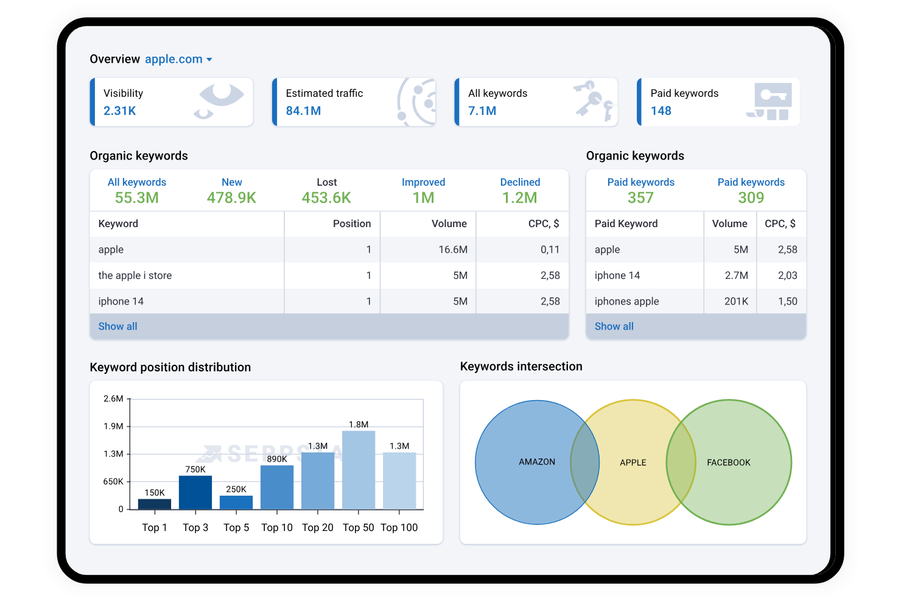Click the Paid Keyword column header
The height and width of the screenshot is (601, 901).
coord(626,223)
